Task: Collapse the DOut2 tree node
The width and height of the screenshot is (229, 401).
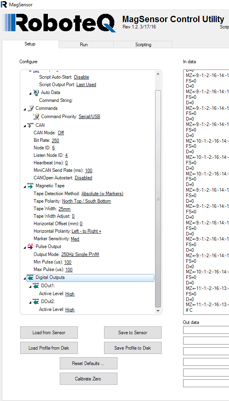Action: coord(30,303)
